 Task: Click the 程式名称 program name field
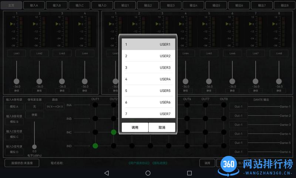click(x=57, y=163)
